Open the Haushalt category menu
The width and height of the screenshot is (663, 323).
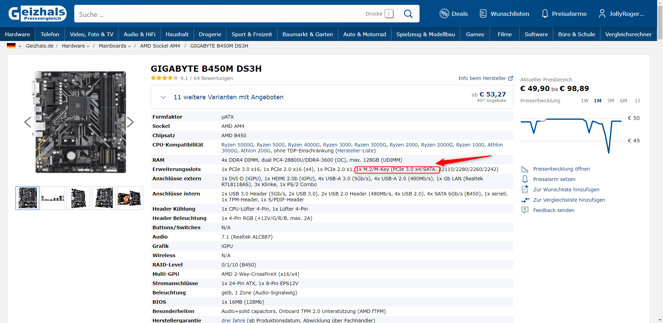click(x=177, y=34)
